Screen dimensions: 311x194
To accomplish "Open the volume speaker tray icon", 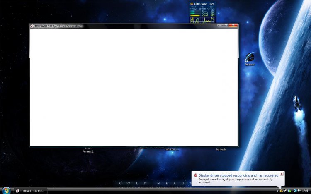I will click(x=299, y=190).
